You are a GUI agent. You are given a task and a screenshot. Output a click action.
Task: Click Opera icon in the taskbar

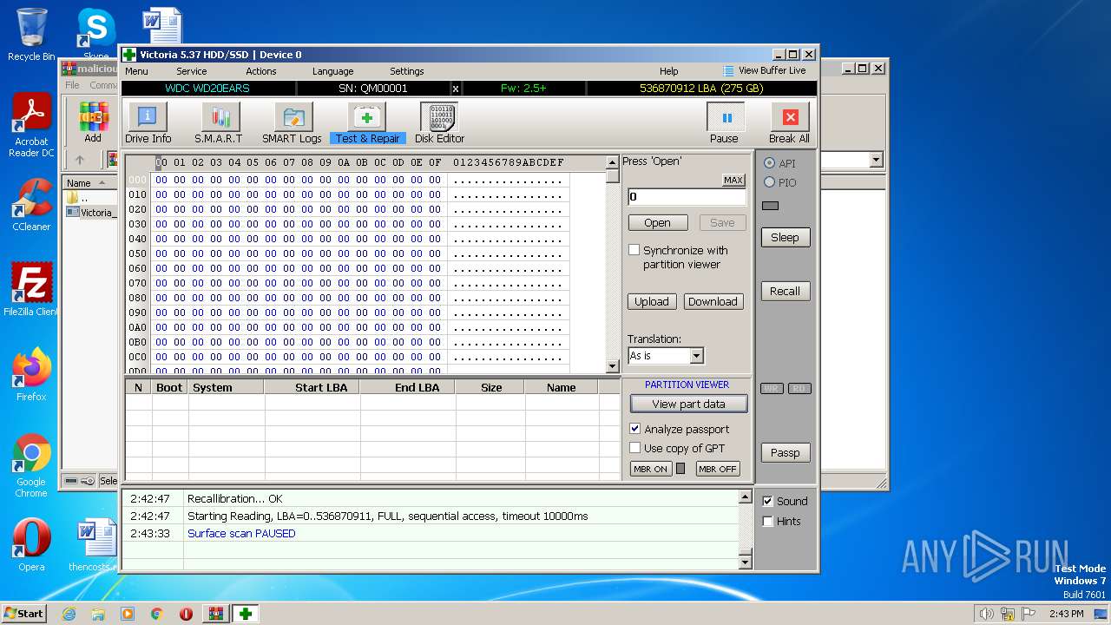tap(186, 614)
